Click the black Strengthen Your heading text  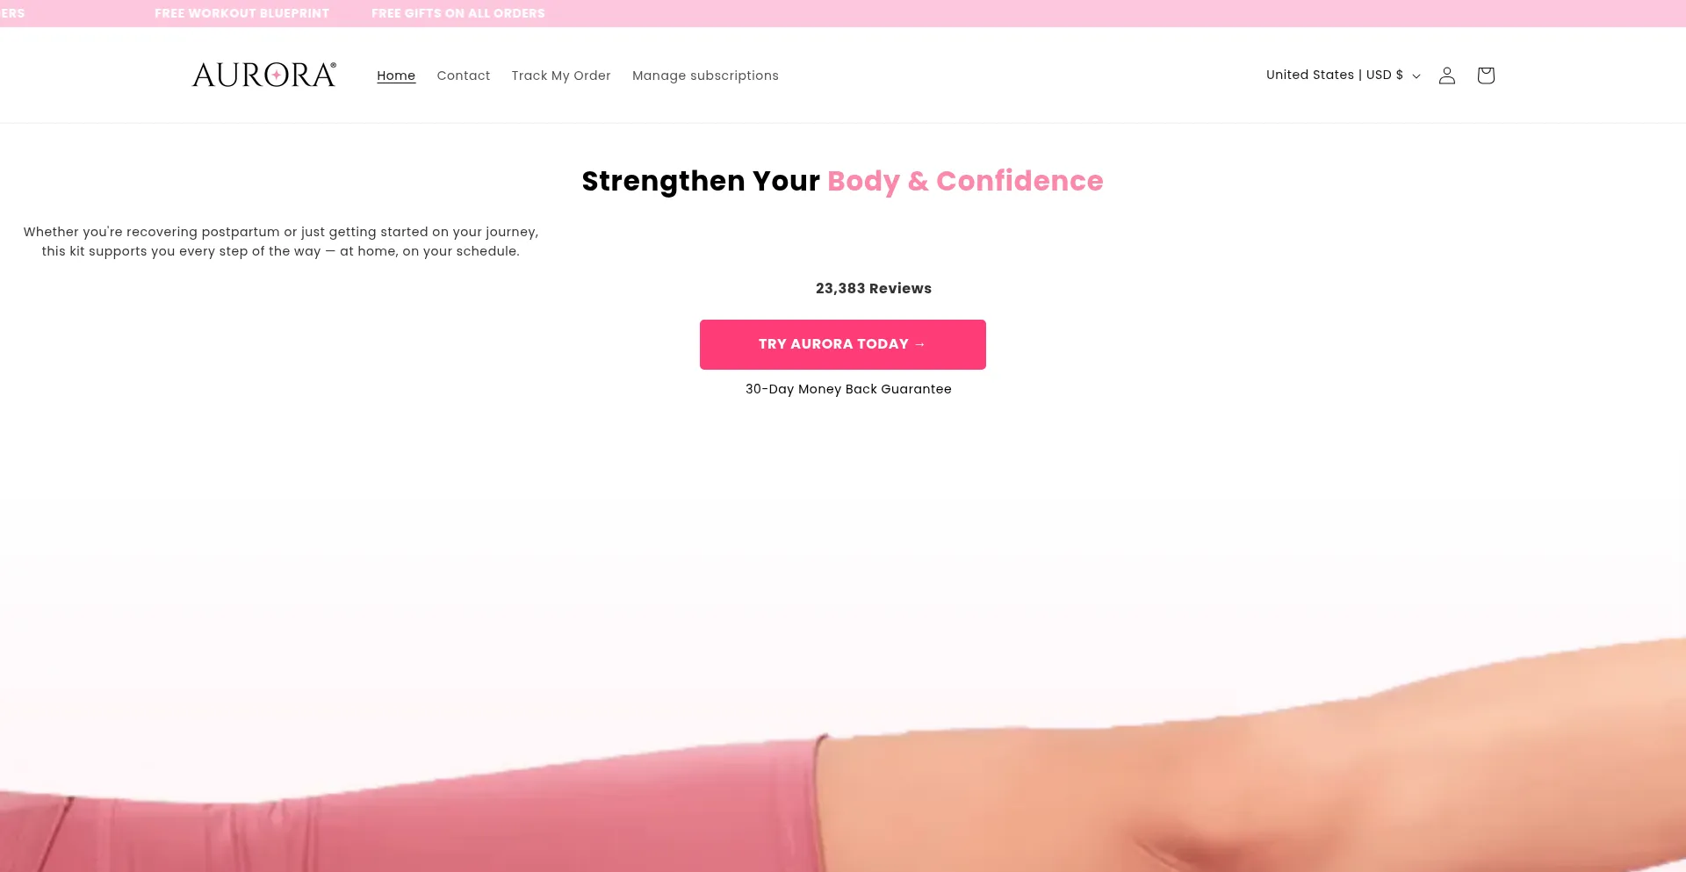[x=701, y=181]
